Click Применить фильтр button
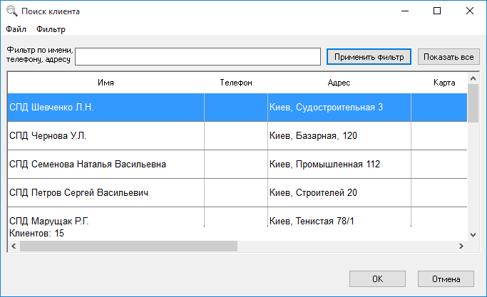The height and width of the screenshot is (297, 487). pos(369,57)
